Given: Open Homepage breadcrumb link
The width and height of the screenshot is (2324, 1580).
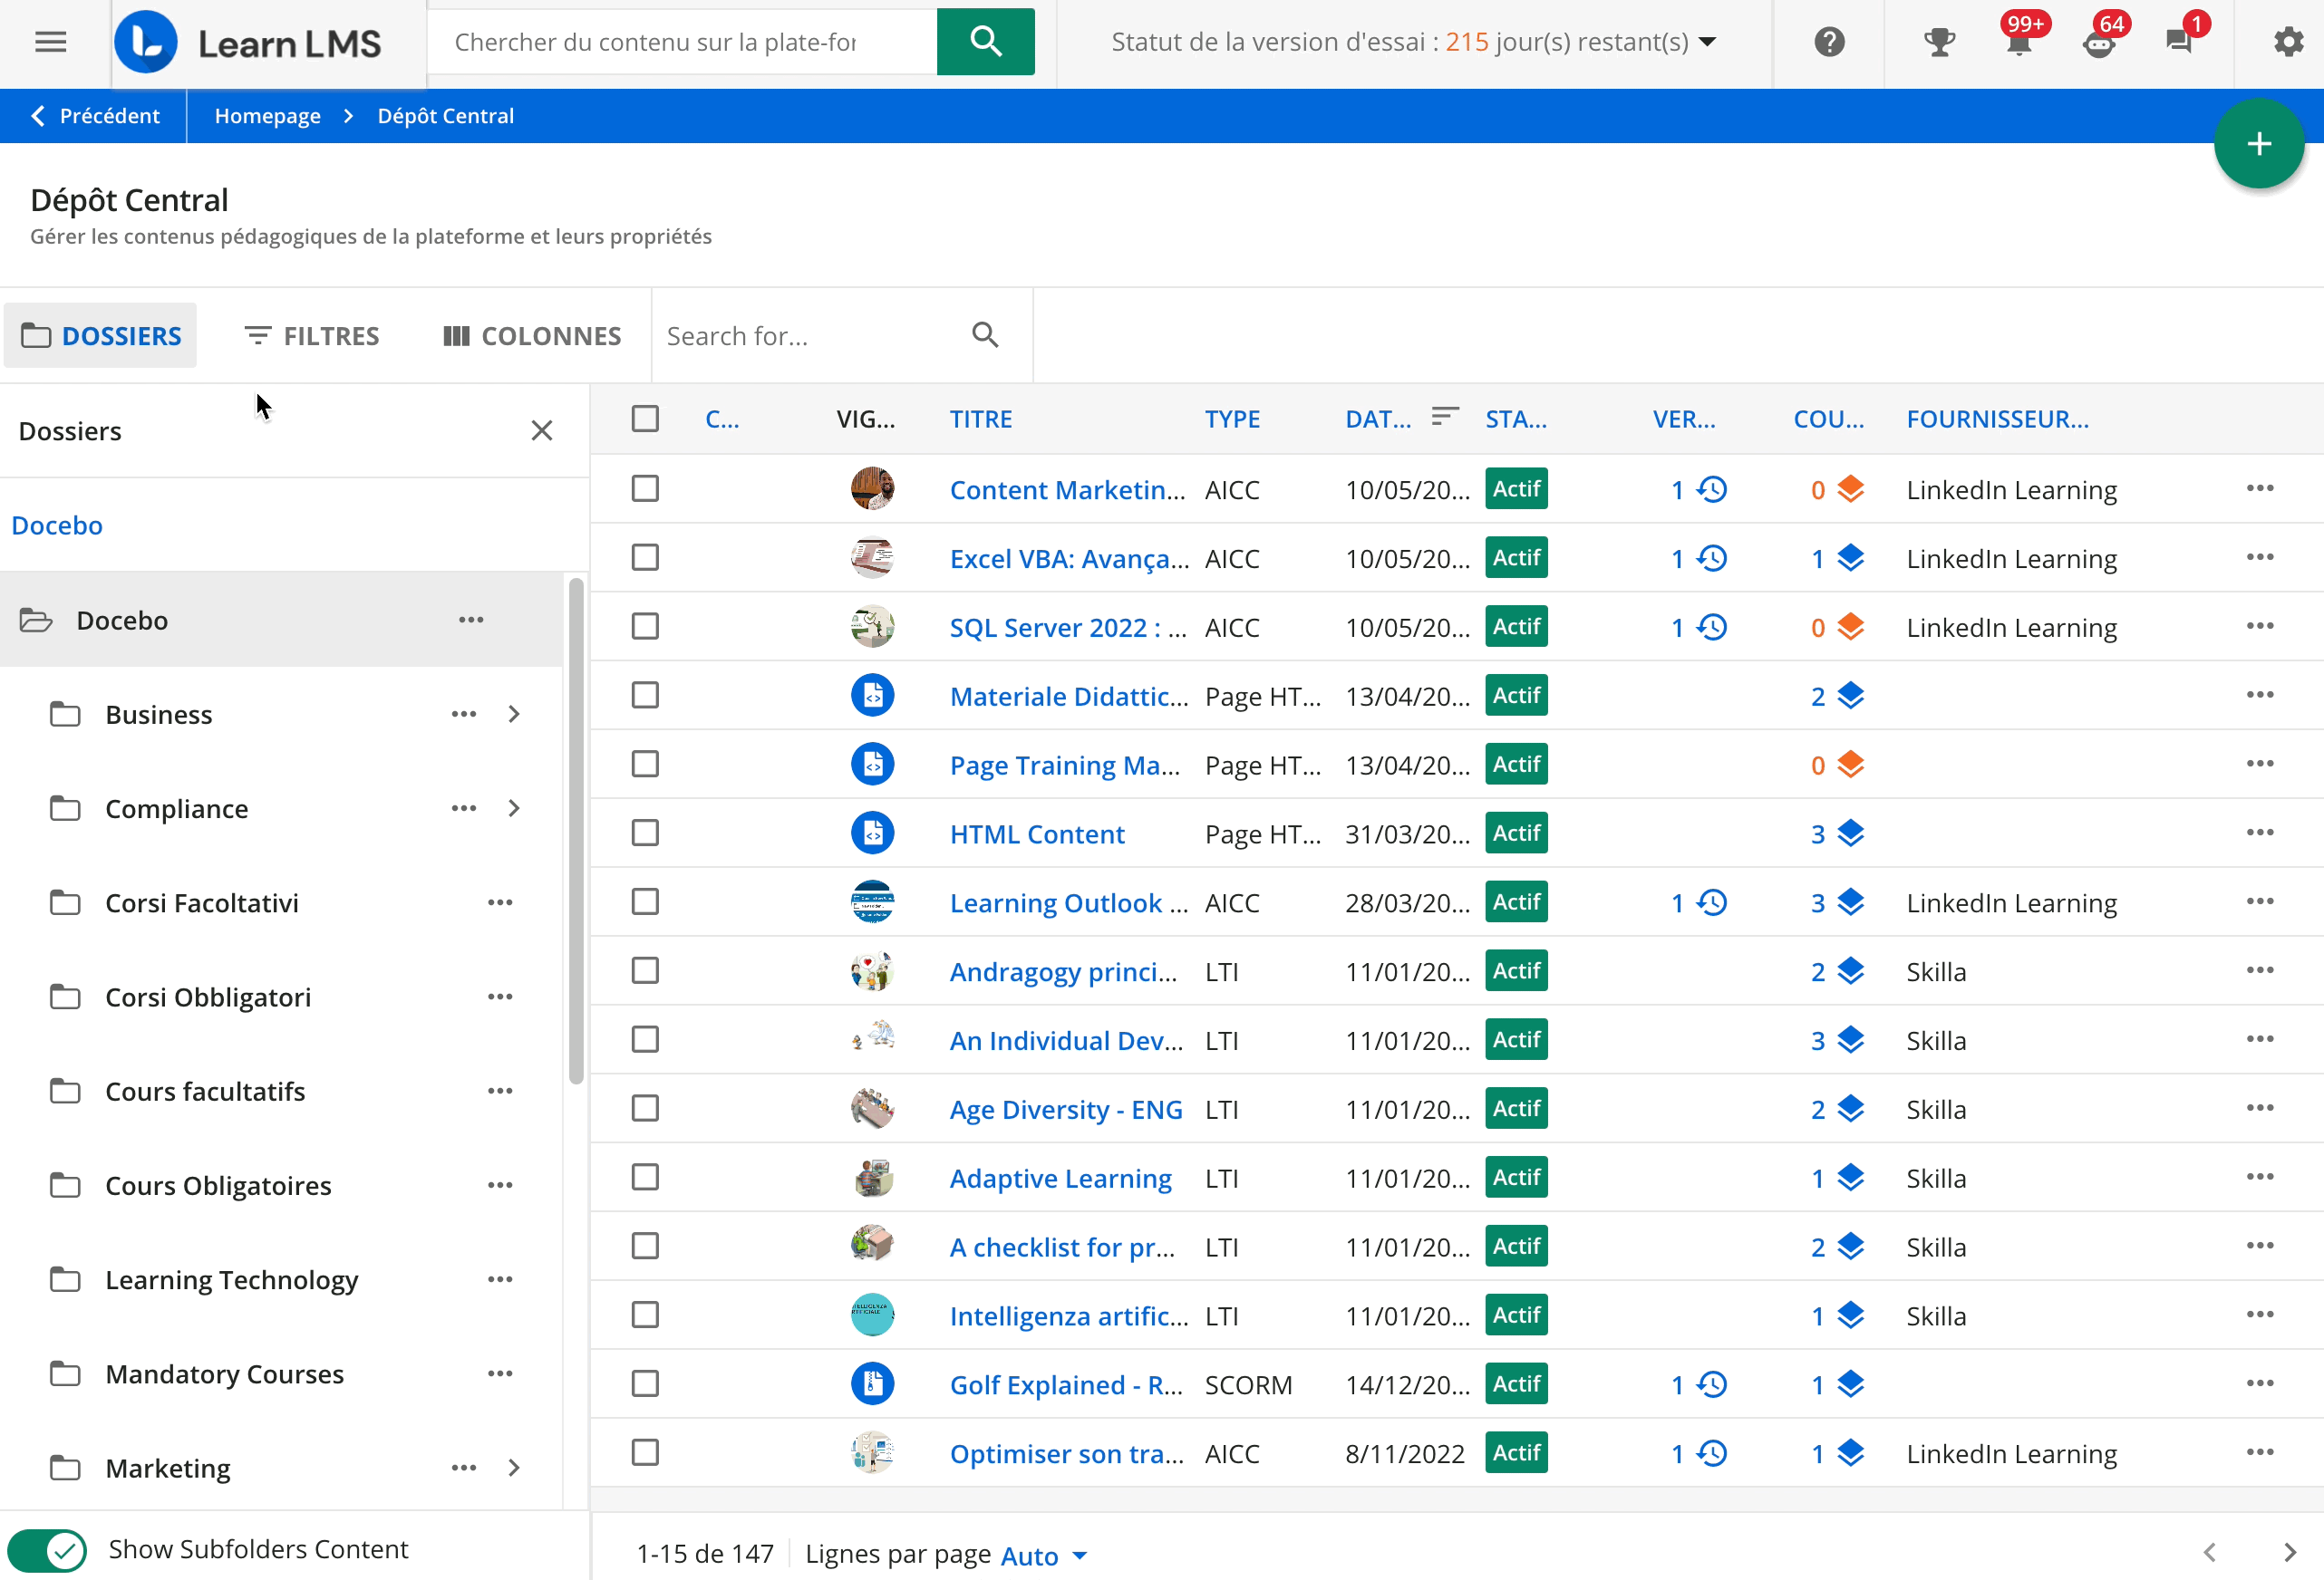Looking at the screenshot, I should (x=267, y=116).
